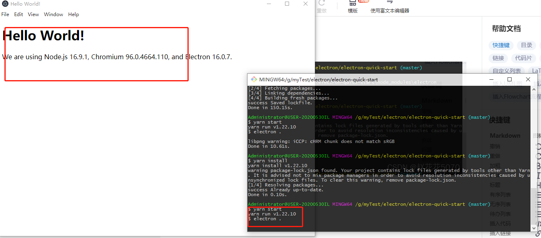Open the Help menu of the Electron window
541x238 pixels.
pos(73,14)
